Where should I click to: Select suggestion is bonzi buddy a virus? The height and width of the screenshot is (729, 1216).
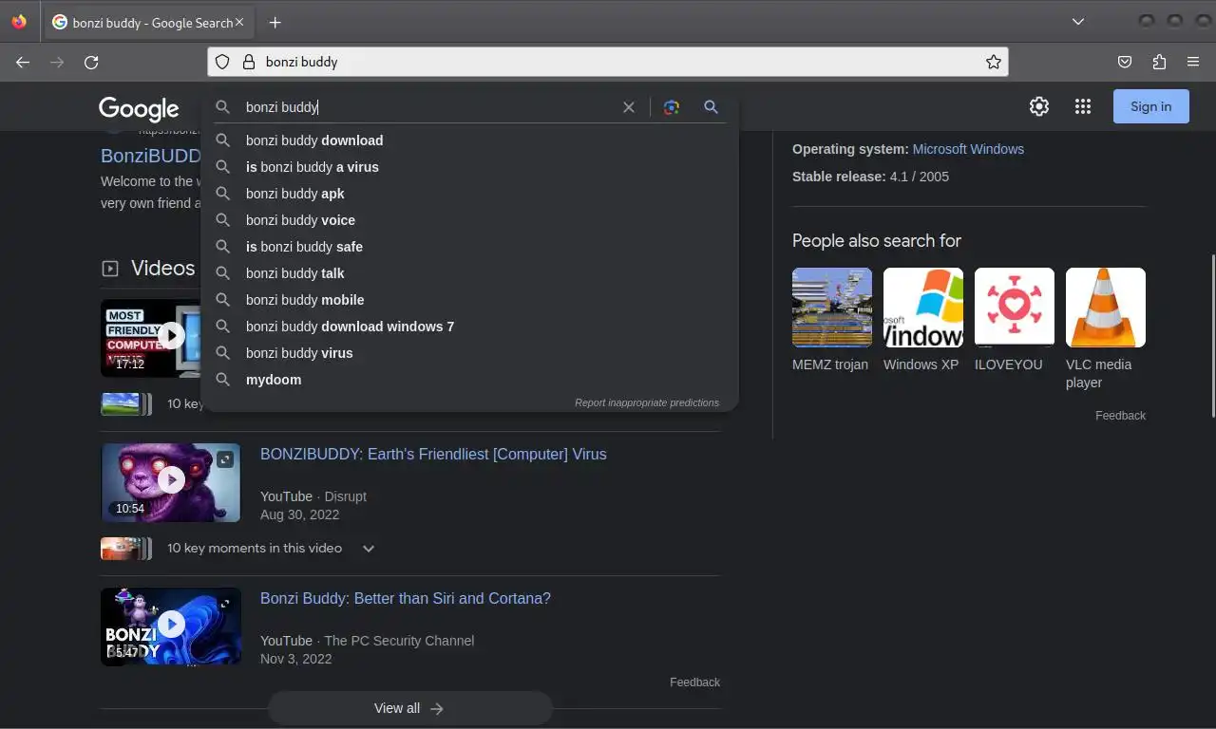(469, 167)
